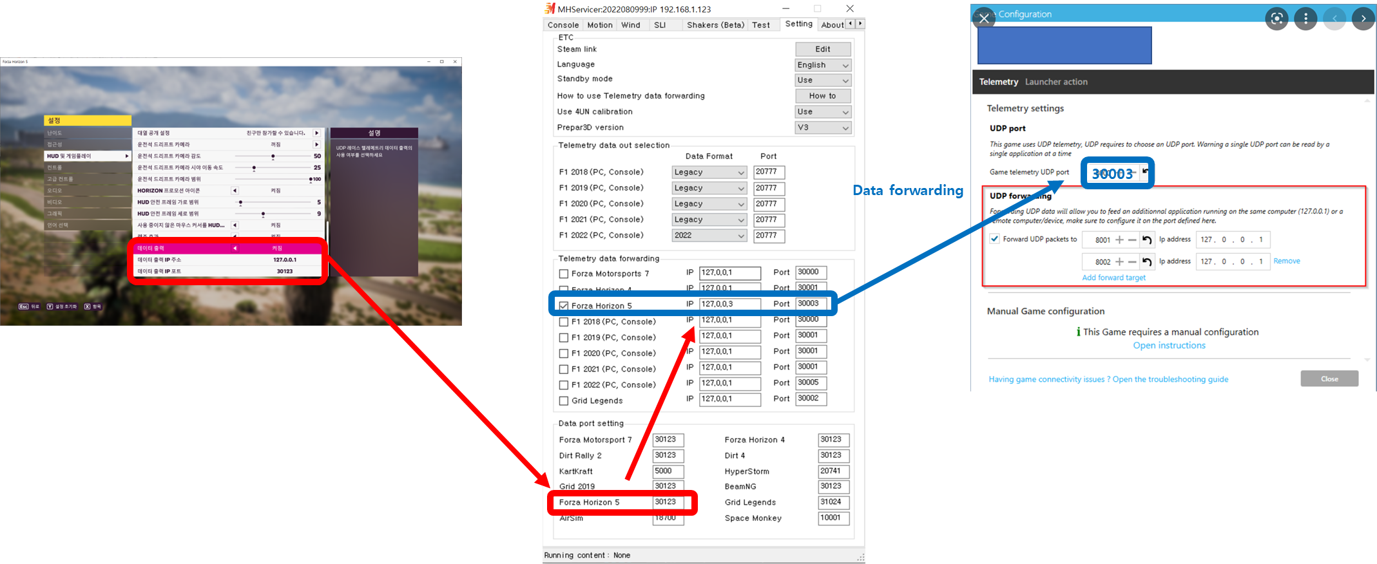Click the lens search icon in Configuration header
The image size is (1377, 564).
point(1276,19)
